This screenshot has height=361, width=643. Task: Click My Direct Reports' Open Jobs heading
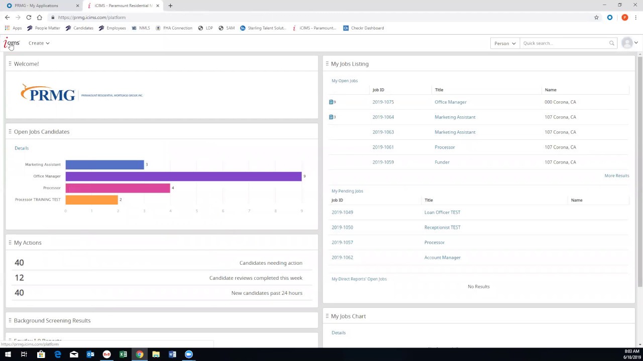click(x=359, y=279)
